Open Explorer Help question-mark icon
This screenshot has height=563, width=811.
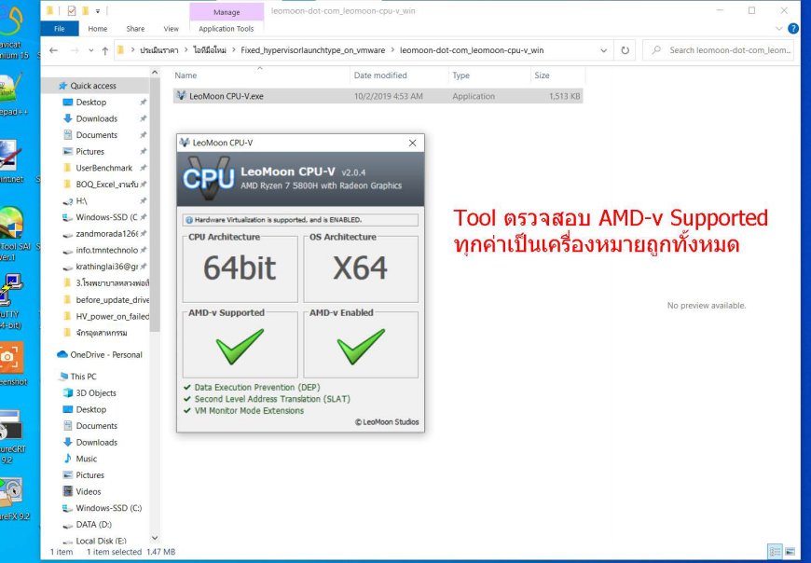coord(792,29)
